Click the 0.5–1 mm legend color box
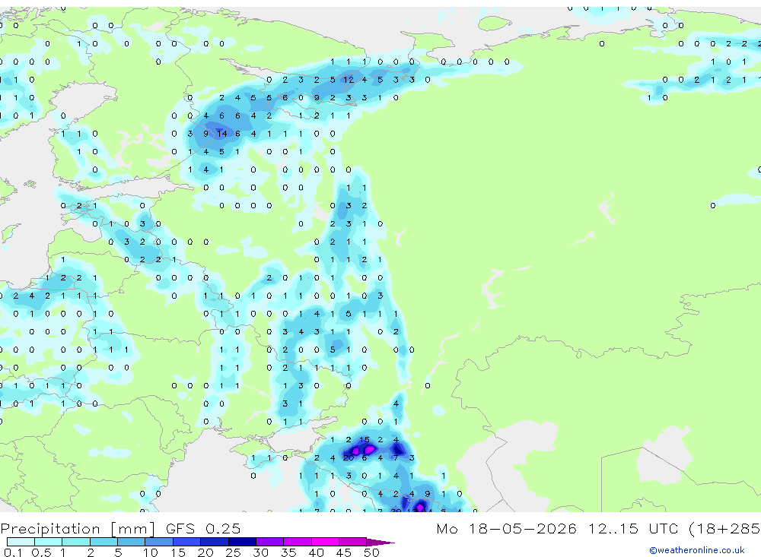 pyautogui.click(x=49, y=542)
